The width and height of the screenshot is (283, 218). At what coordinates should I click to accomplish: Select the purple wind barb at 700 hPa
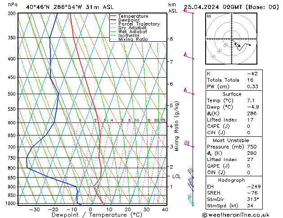187,144
